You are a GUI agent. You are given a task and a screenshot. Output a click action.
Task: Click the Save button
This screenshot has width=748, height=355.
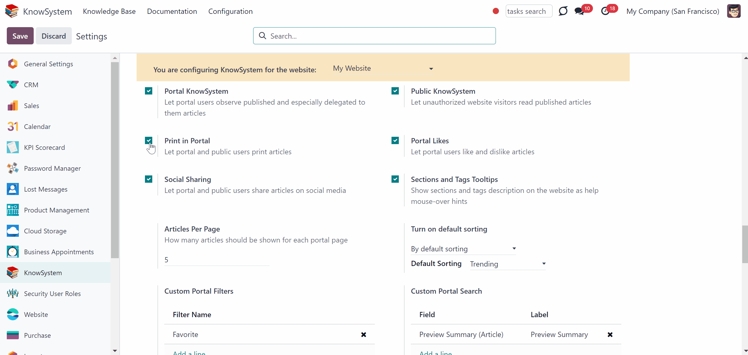(20, 36)
